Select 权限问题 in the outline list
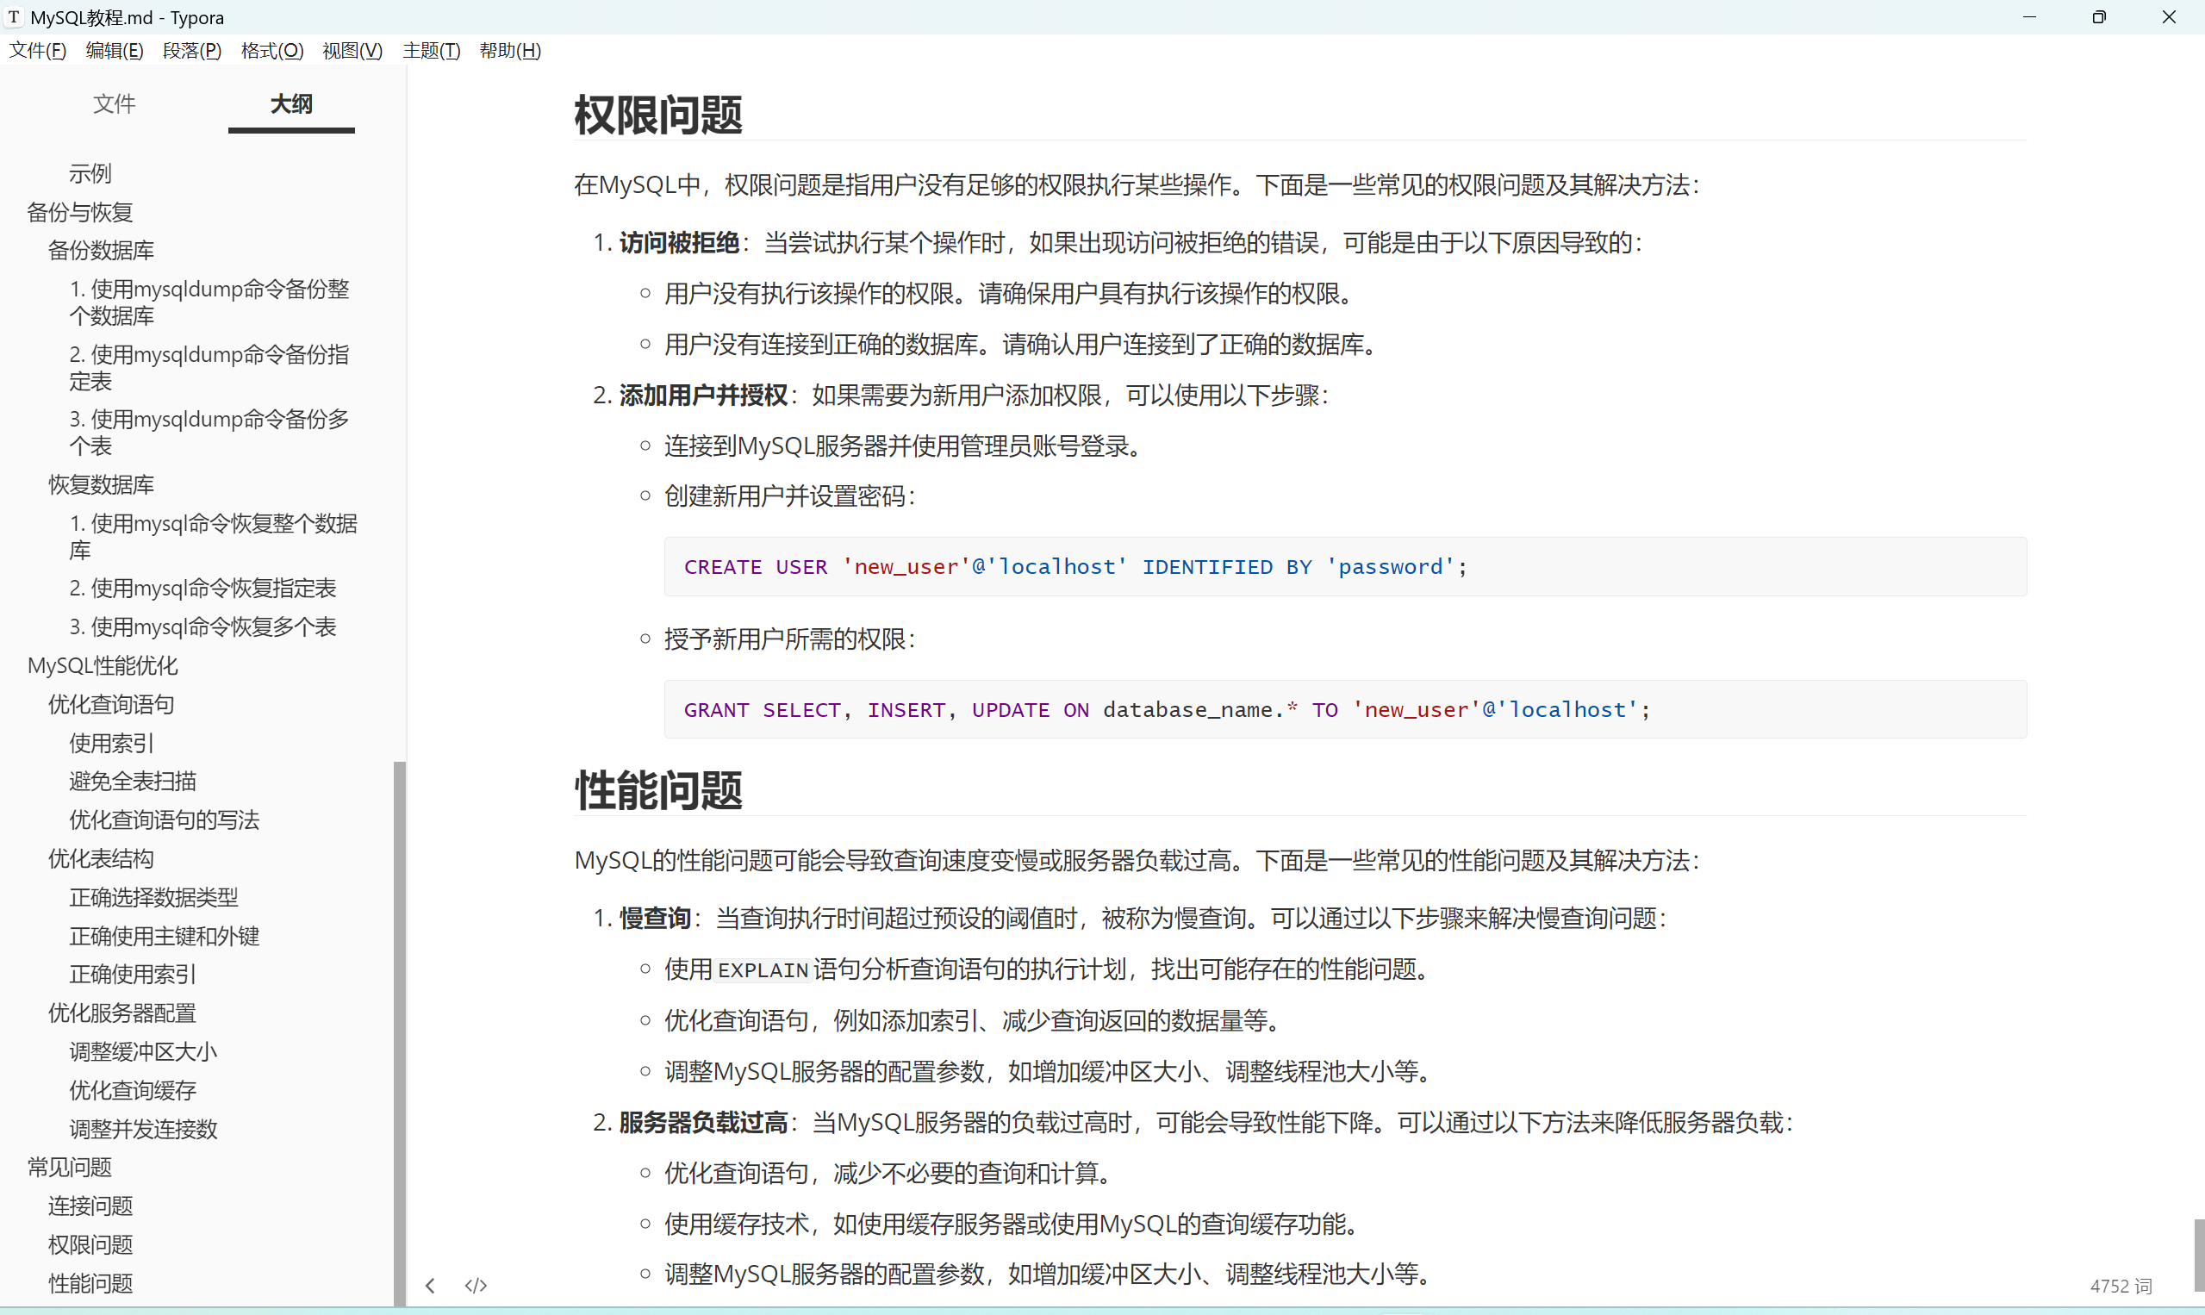Image resolution: width=2205 pixels, height=1315 pixels. click(90, 1244)
